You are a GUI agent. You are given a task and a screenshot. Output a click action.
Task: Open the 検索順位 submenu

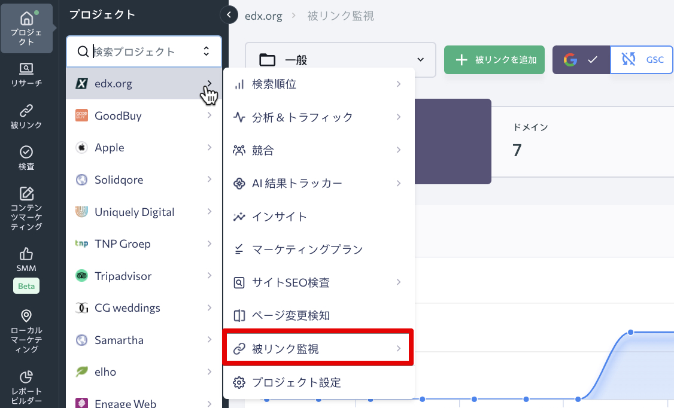(x=318, y=84)
